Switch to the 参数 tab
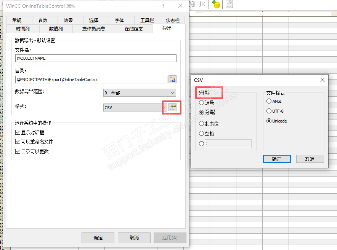Image resolution: width=337 pixels, height=250 pixels. (45, 21)
